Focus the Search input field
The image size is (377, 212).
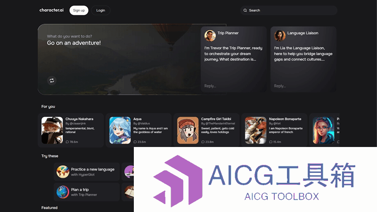[289, 10]
